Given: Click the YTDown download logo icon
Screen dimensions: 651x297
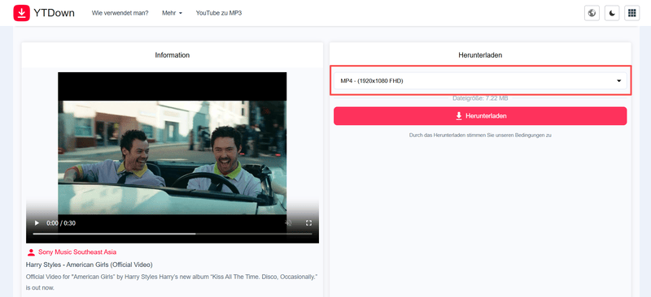Looking at the screenshot, I should [x=22, y=13].
